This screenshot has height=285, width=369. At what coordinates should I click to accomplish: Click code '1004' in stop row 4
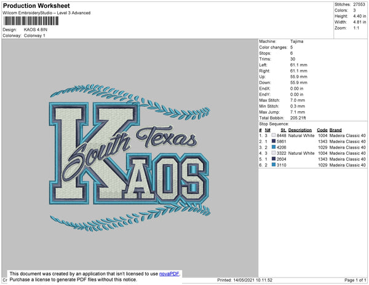pyautogui.click(x=323, y=153)
